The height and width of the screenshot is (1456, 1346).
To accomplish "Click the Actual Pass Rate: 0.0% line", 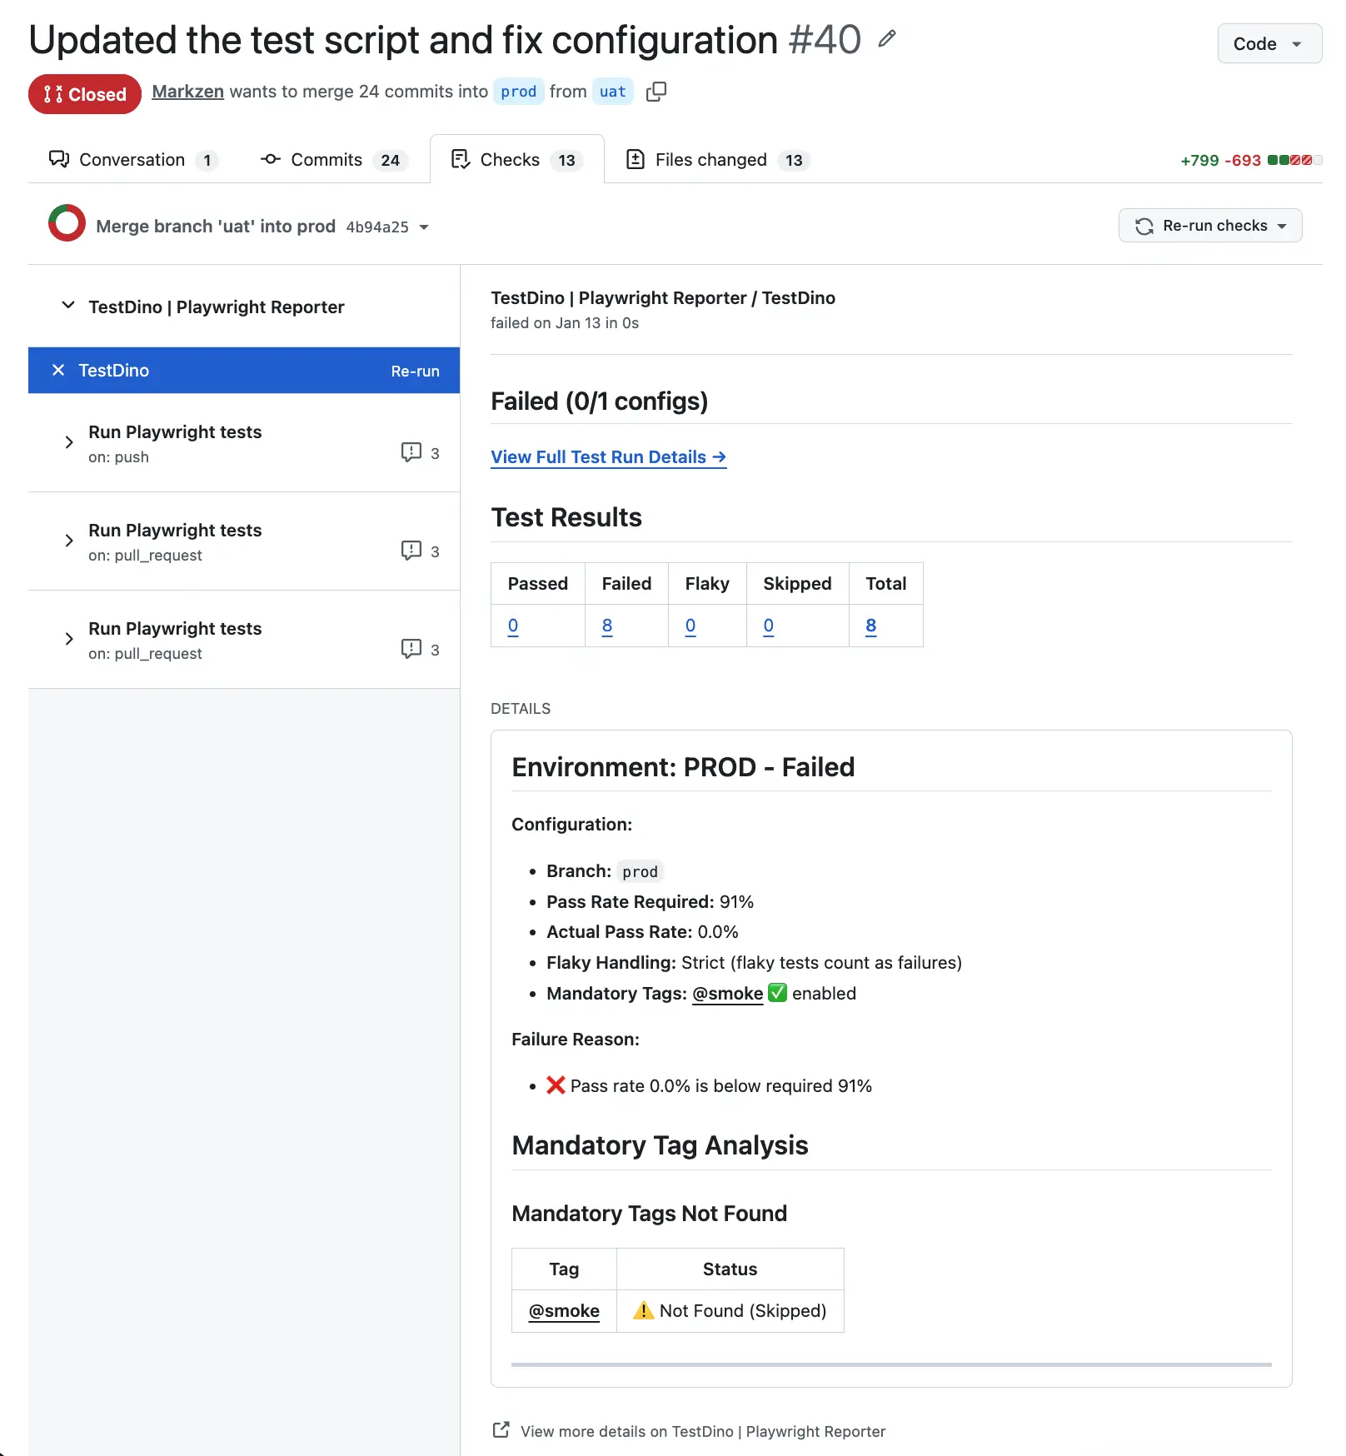I will click(642, 931).
